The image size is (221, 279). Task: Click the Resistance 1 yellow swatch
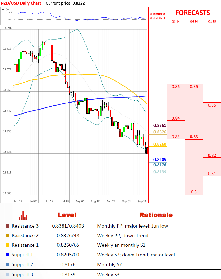pyautogui.click(x=8, y=245)
